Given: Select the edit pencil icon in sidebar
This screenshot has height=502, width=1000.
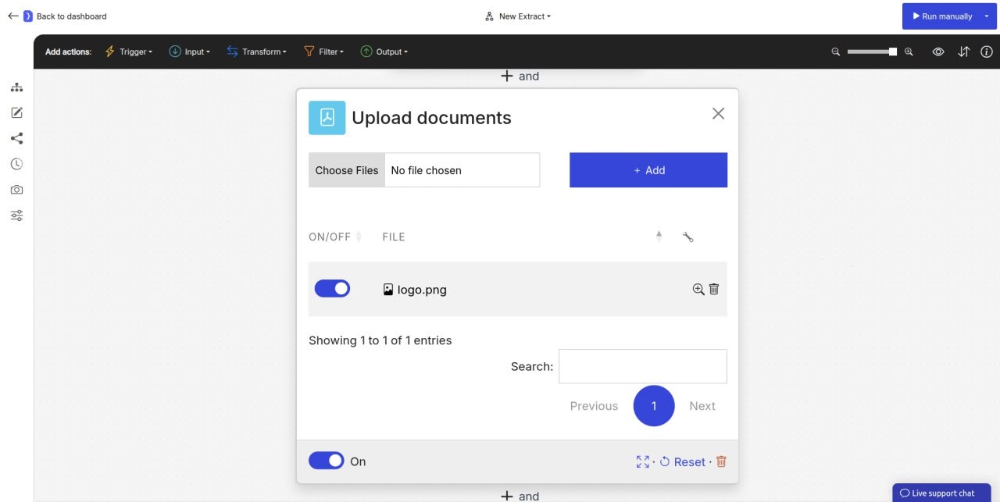Looking at the screenshot, I should click(x=16, y=112).
